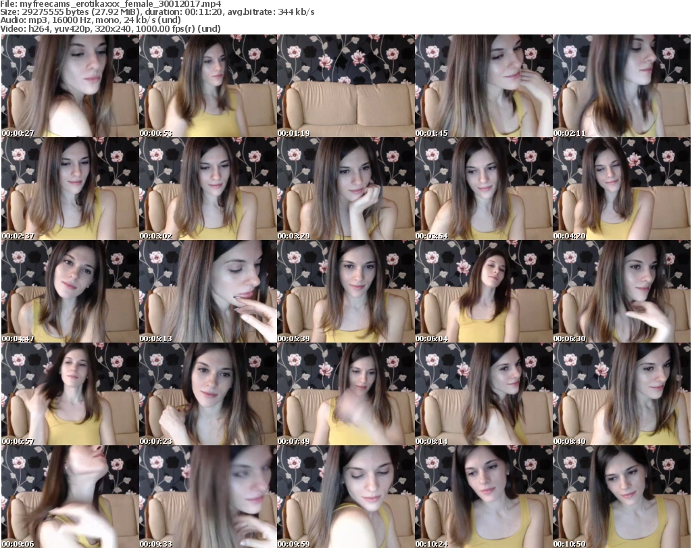
Task: Select the thumbnail stamped 00:05:13
Action: [x=208, y=291]
